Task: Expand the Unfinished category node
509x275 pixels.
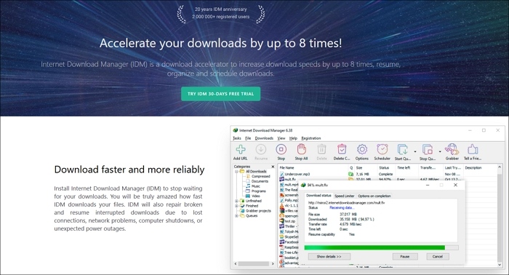Action: coord(236,201)
